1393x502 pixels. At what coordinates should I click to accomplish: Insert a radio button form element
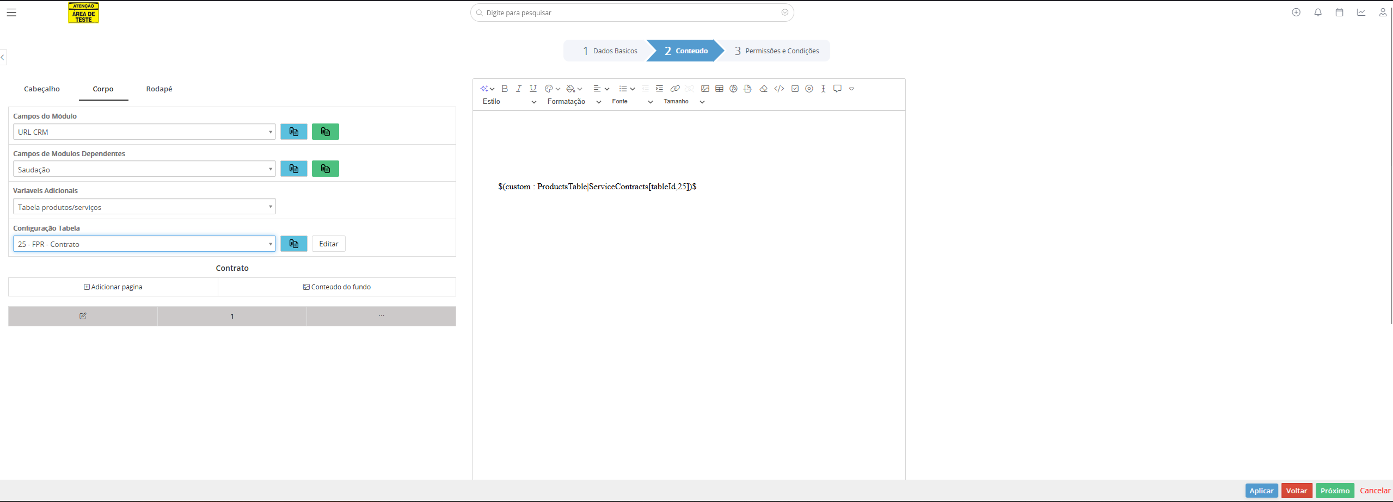coord(809,89)
